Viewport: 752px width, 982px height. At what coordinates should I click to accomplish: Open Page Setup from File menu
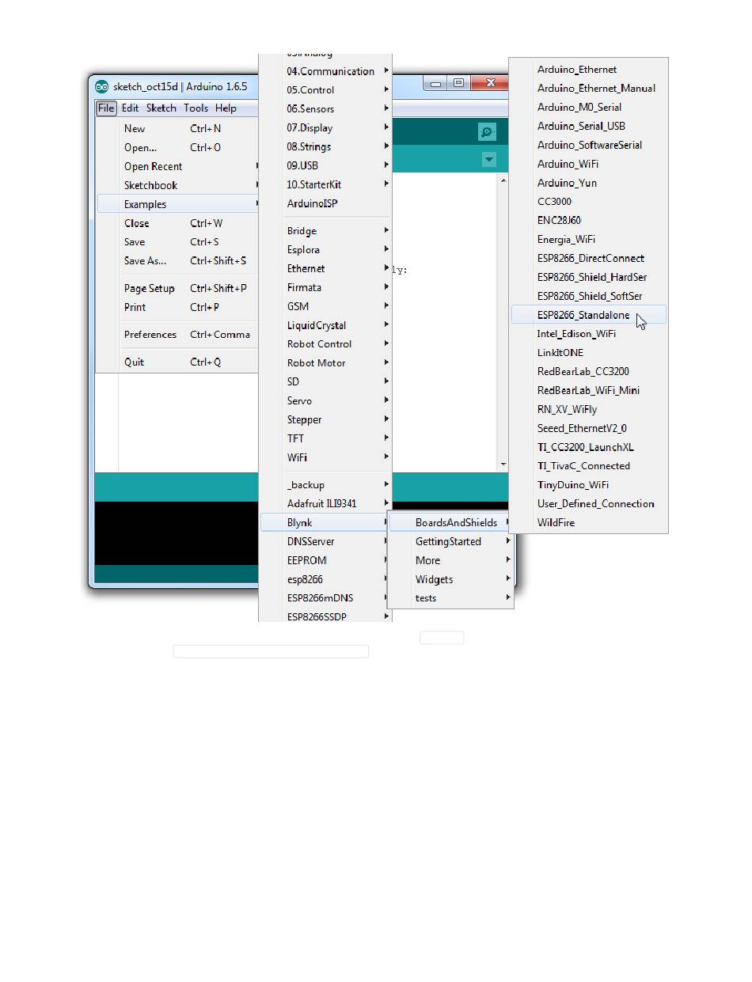[x=178, y=289]
